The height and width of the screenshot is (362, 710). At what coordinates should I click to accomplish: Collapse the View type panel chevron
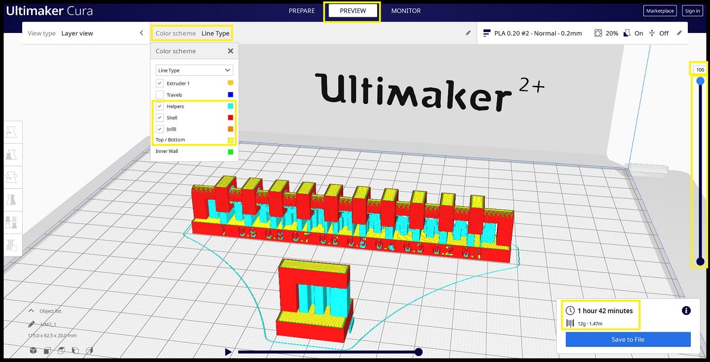pyautogui.click(x=142, y=33)
